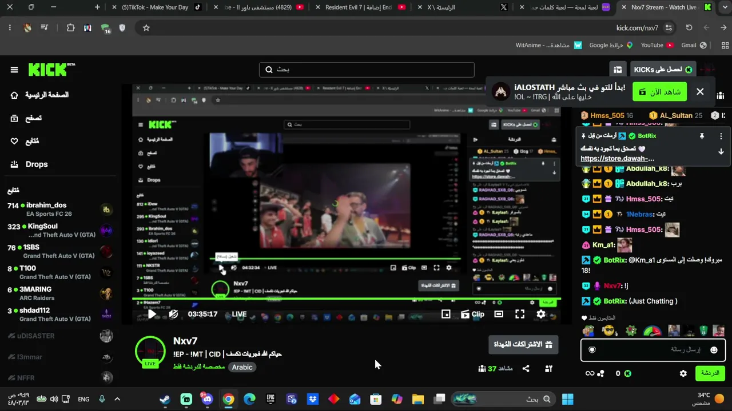Viewport: 732px width, 411px height.
Task: Show hidden system tray icons
Action: 117,399
